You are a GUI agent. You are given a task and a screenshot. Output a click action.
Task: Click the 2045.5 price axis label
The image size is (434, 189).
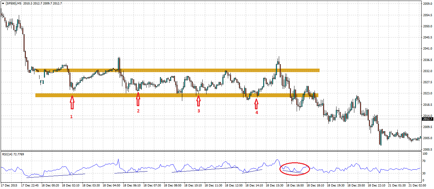427,37
